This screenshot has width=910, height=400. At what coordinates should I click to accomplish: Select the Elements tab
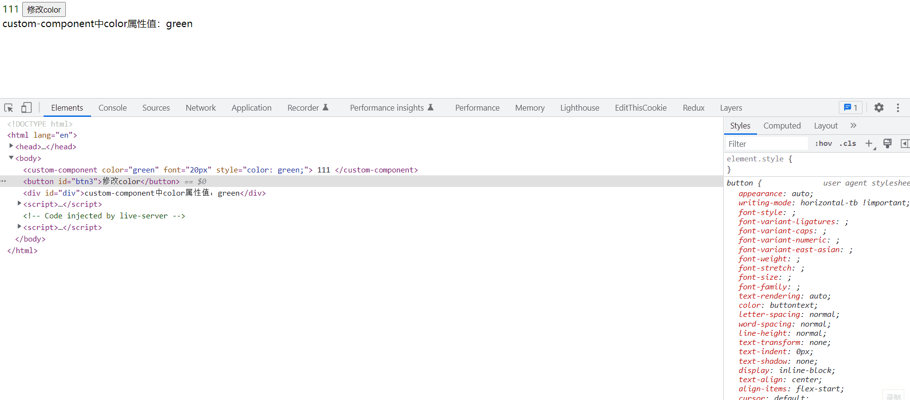coord(67,108)
